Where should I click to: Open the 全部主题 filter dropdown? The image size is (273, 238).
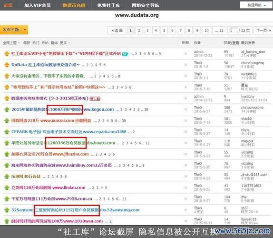coord(11,43)
